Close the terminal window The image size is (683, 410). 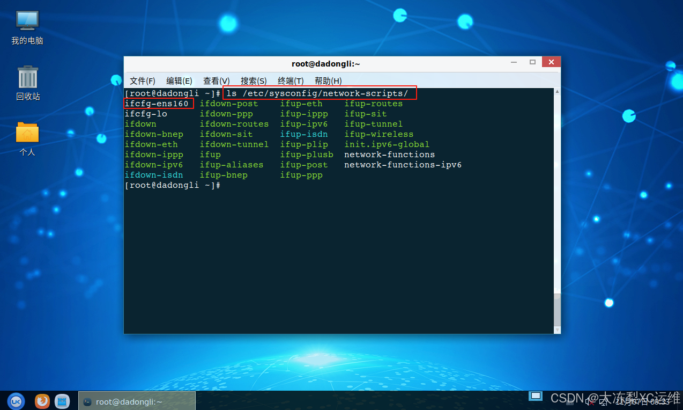click(551, 62)
